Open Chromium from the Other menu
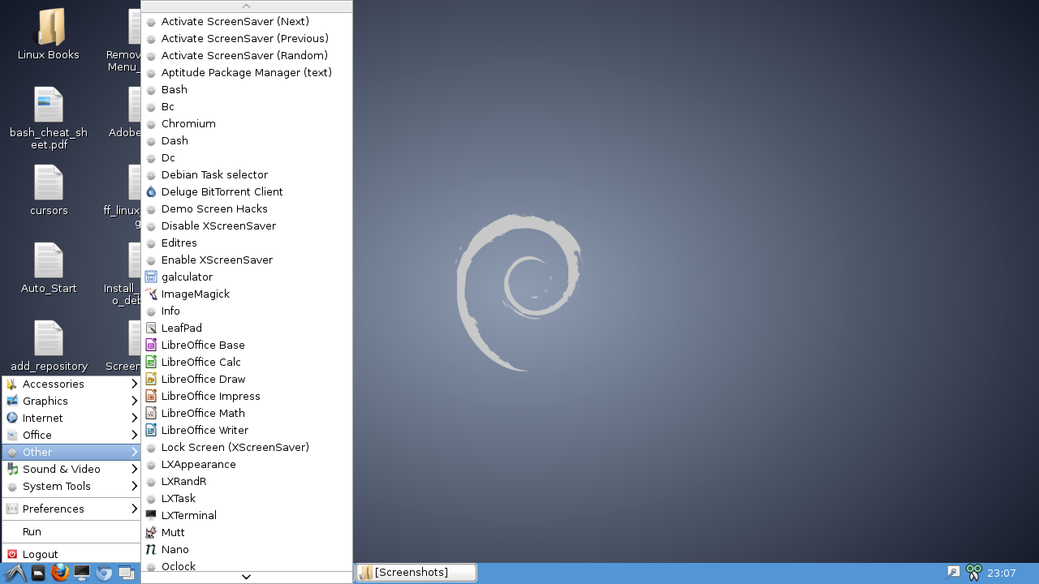This screenshot has width=1039, height=584. [x=247, y=124]
